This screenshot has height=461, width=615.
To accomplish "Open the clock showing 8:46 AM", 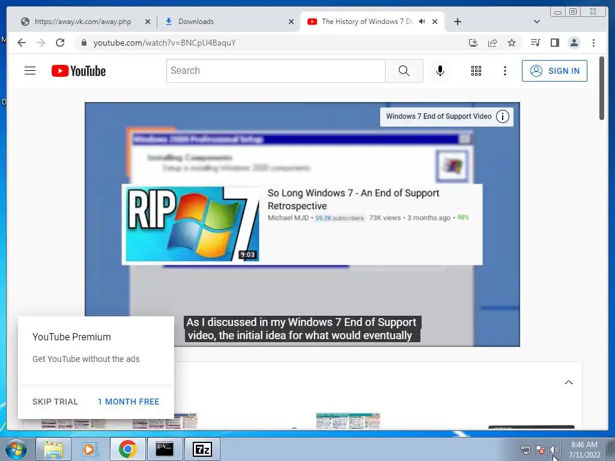I will pyautogui.click(x=584, y=450).
